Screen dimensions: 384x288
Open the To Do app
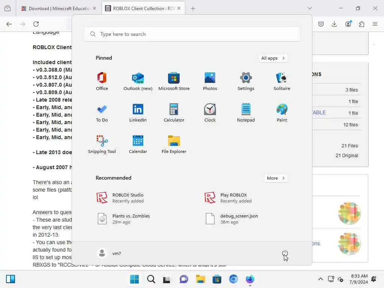[x=102, y=113]
